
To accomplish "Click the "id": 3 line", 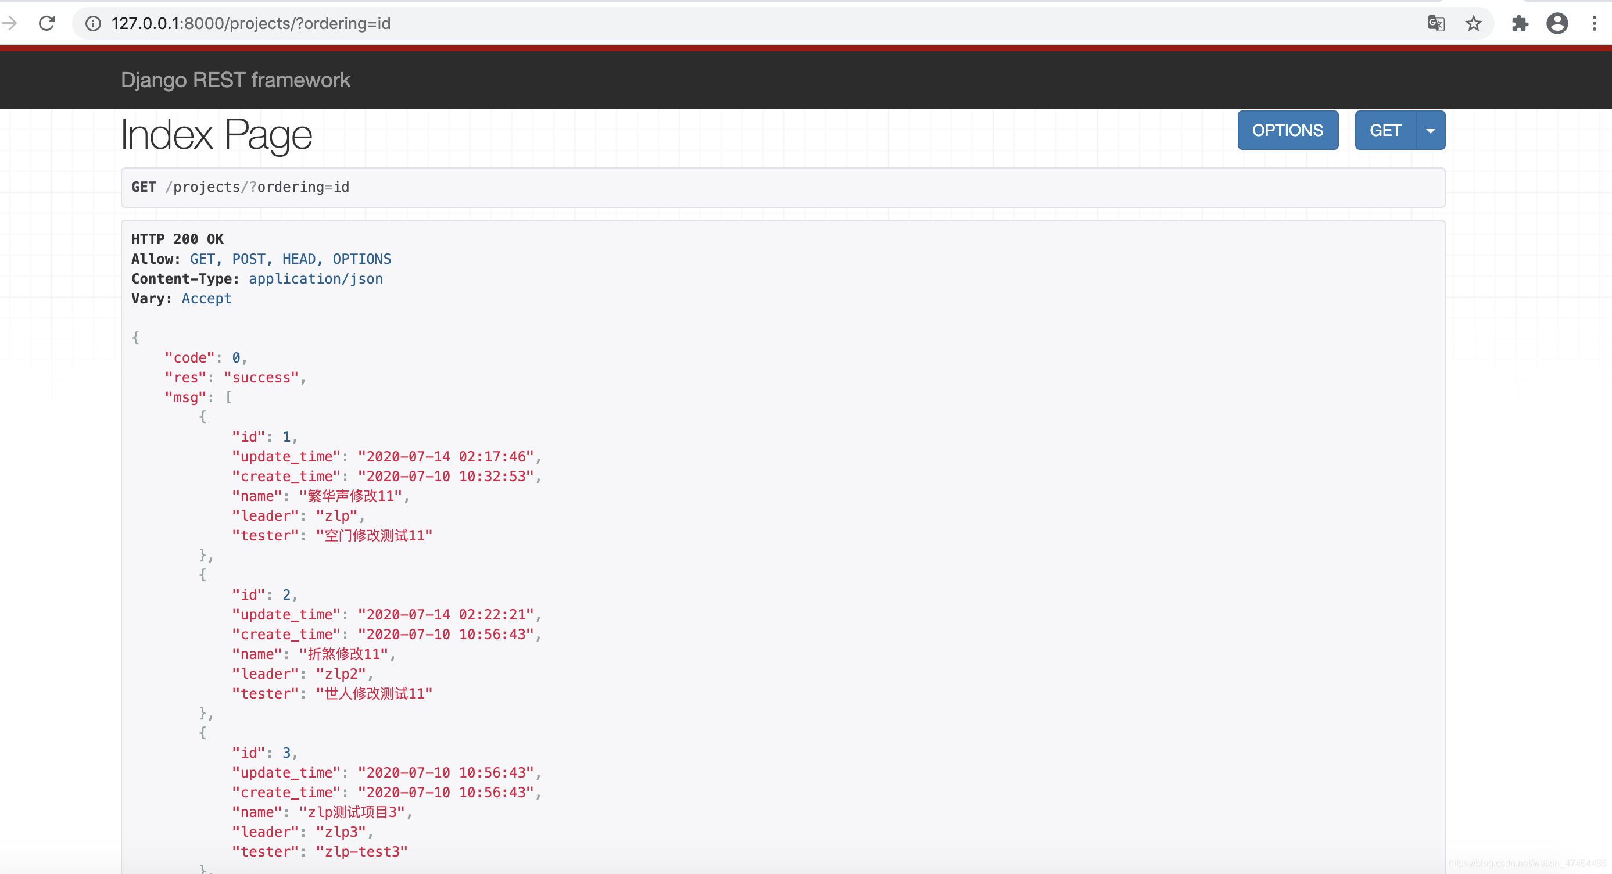I will coord(265,753).
